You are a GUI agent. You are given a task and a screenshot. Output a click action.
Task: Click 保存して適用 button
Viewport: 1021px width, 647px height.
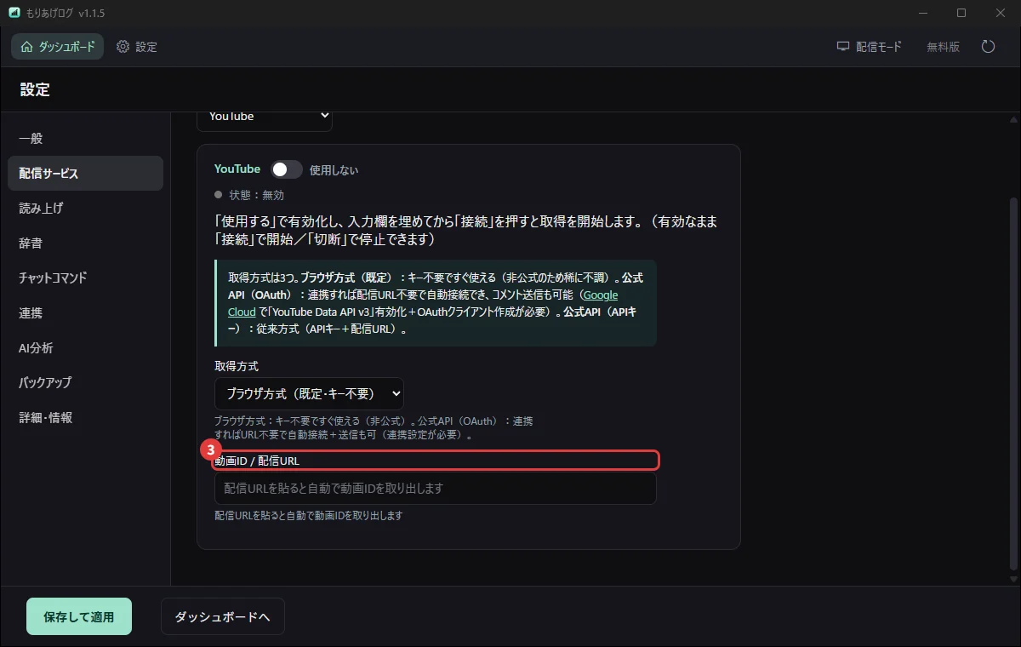coord(79,616)
